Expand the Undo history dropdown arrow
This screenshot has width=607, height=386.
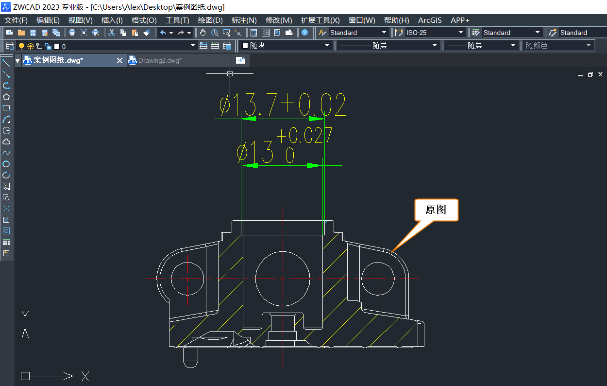click(x=171, y=33)
